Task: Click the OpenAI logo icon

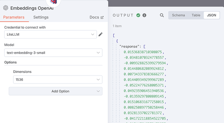Action: 6,8
